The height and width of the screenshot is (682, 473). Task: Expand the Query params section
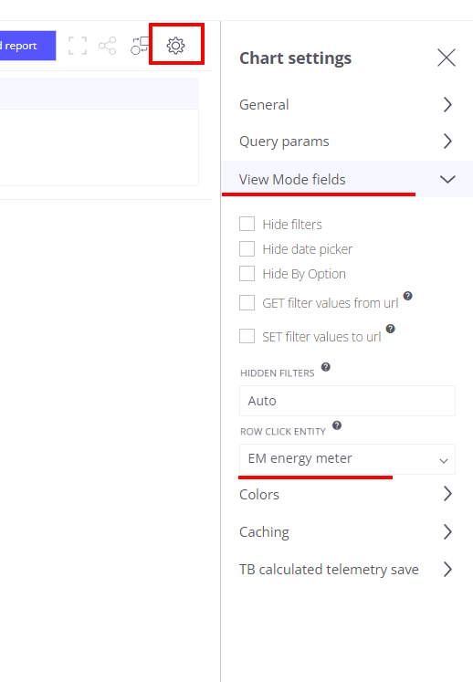(347, 142)
